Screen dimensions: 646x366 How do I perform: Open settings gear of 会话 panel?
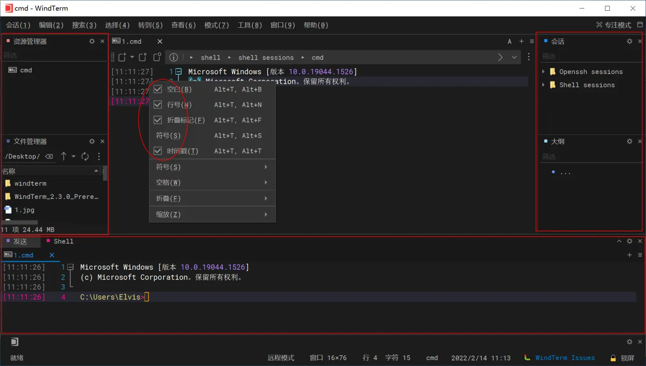pos(629,41)
